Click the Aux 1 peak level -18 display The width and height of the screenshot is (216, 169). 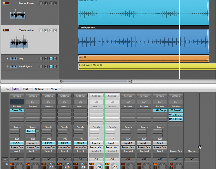pyautogui.click(x=155, y=164)
